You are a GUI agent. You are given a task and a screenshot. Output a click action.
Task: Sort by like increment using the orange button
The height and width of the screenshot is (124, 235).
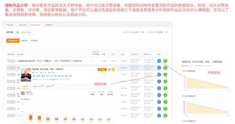pos(13,41)
